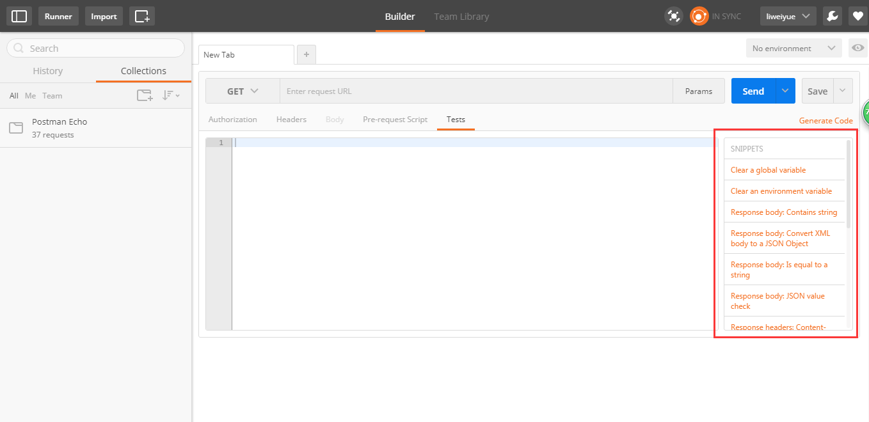
Task: Filter collections by Team
Action: coord(52,96)
